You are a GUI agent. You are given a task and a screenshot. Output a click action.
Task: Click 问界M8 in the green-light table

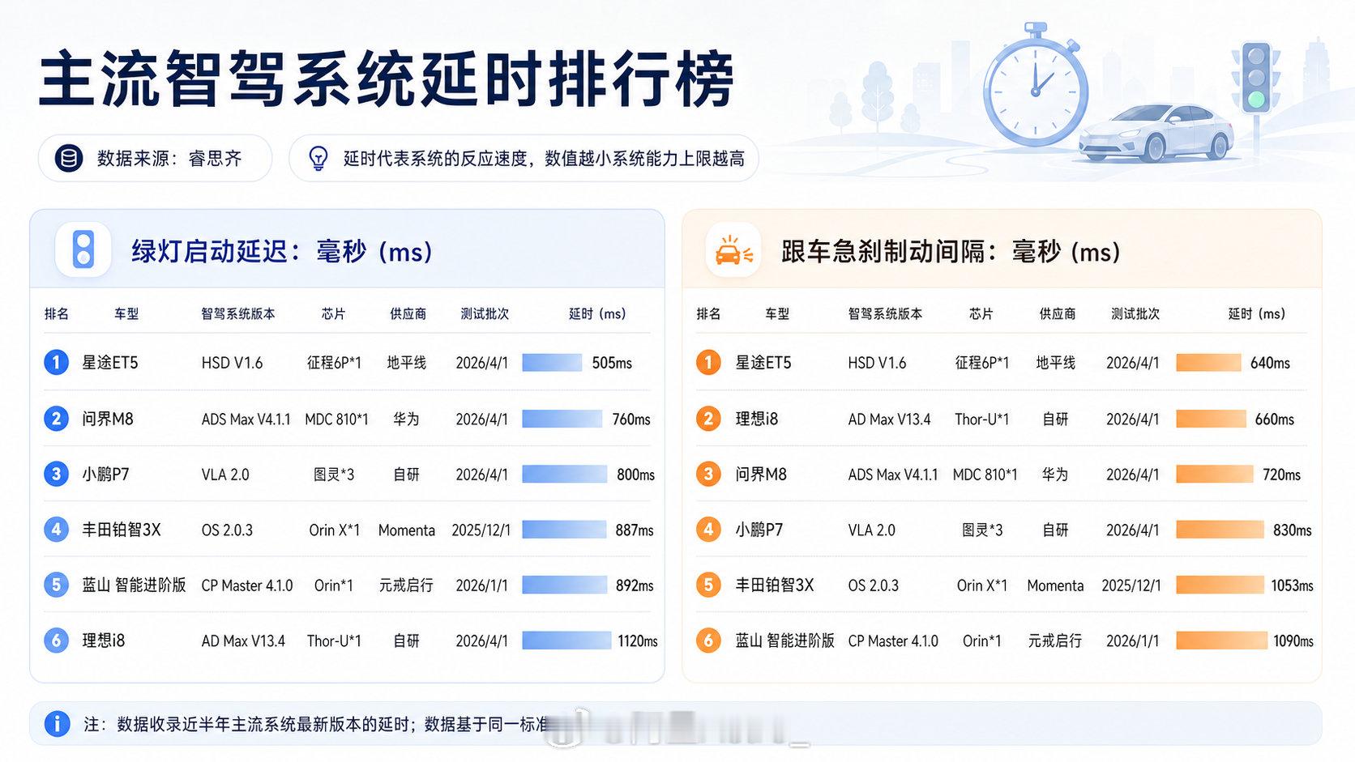pyautogui.click(x=107, y=419)
